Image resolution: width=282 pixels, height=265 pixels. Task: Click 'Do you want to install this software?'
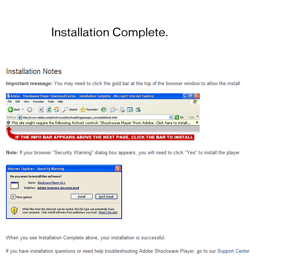click(x=36, y=177)
